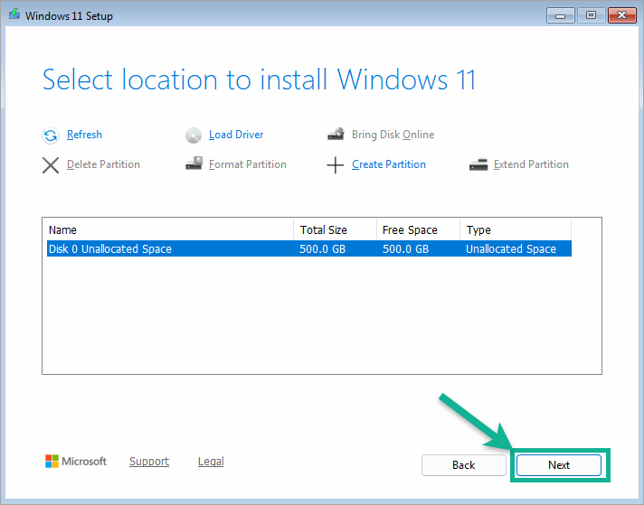Open the Refresh link

tap(84, 135)
